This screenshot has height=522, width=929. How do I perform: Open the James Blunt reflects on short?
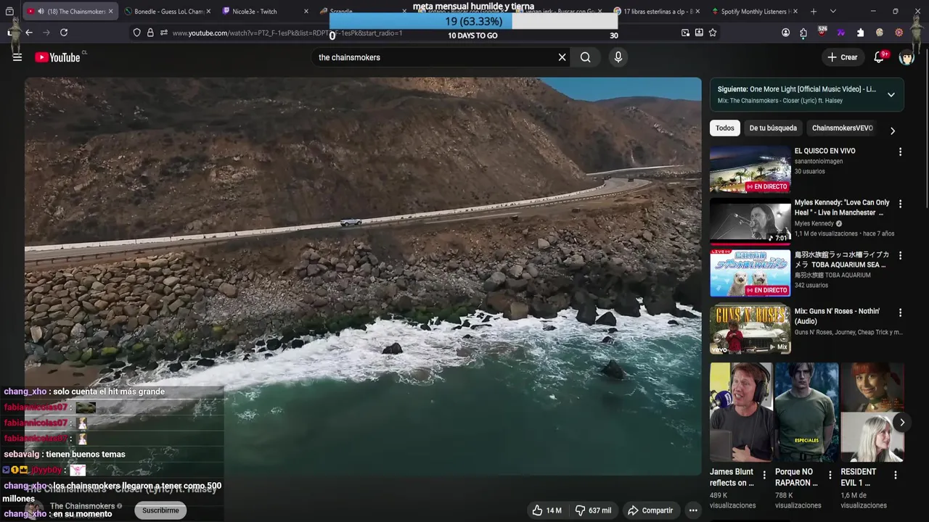point(741,413)
